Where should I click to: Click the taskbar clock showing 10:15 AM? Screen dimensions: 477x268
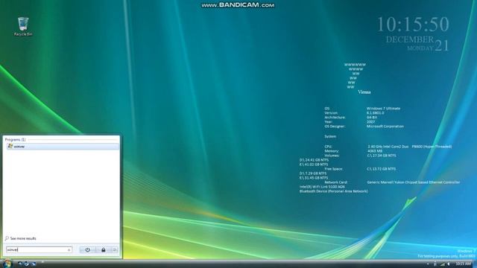coord(464,264)
